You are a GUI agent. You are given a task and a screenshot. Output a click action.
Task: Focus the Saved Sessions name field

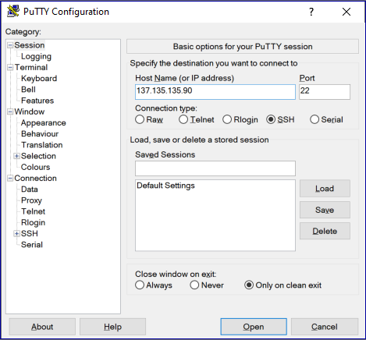pos(215,168)
